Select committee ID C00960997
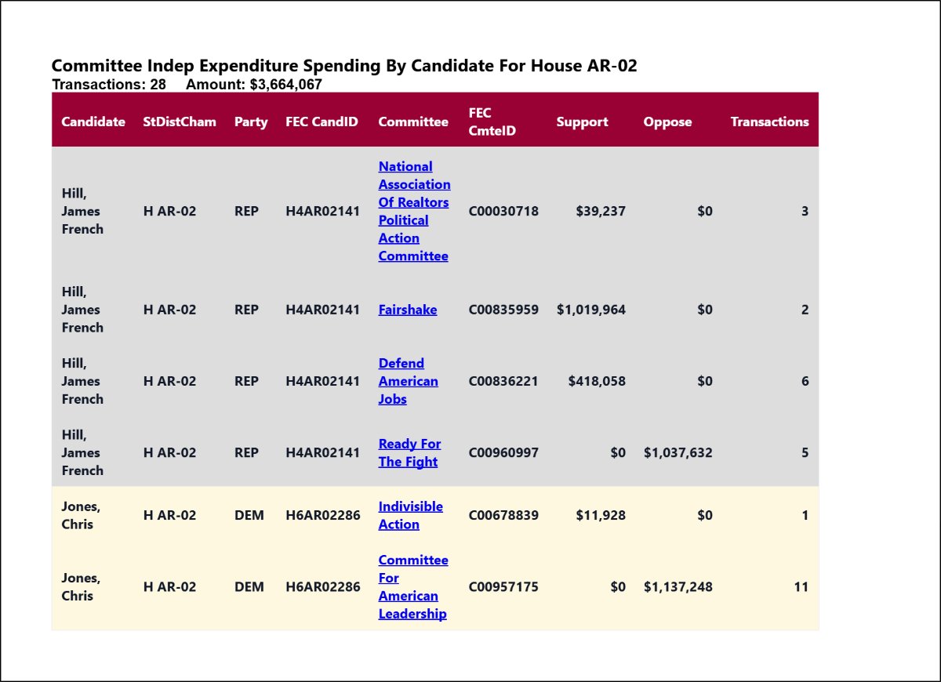The height and width of the screenshot is (682, 941). [503, 452]
